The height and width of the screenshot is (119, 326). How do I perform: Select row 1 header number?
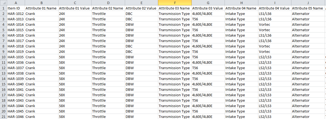coord(4,8)
